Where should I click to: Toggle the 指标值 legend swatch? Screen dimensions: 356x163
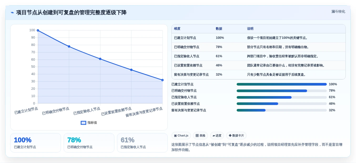coord(83,123)
